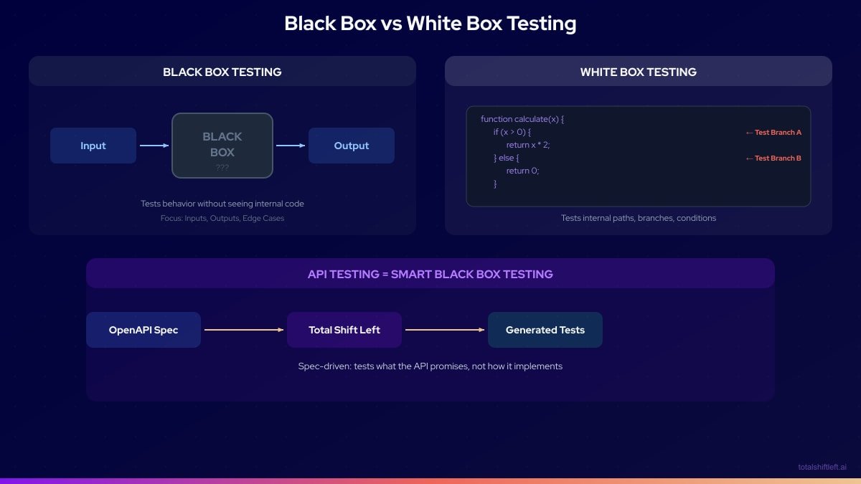Open the totalshiftleft.ai link
Screen dimensions: 861x484
click(822, 465)
